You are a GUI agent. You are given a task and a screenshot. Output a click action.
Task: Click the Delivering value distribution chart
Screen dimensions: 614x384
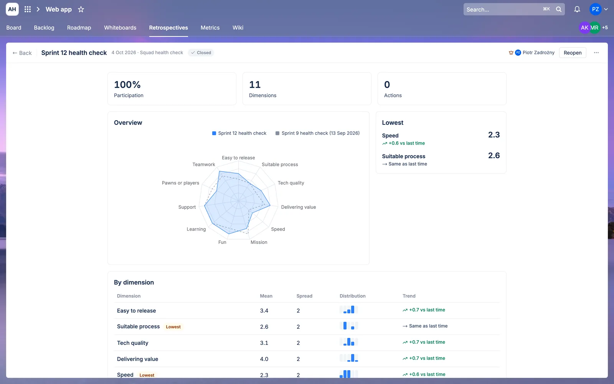[349, 358]
